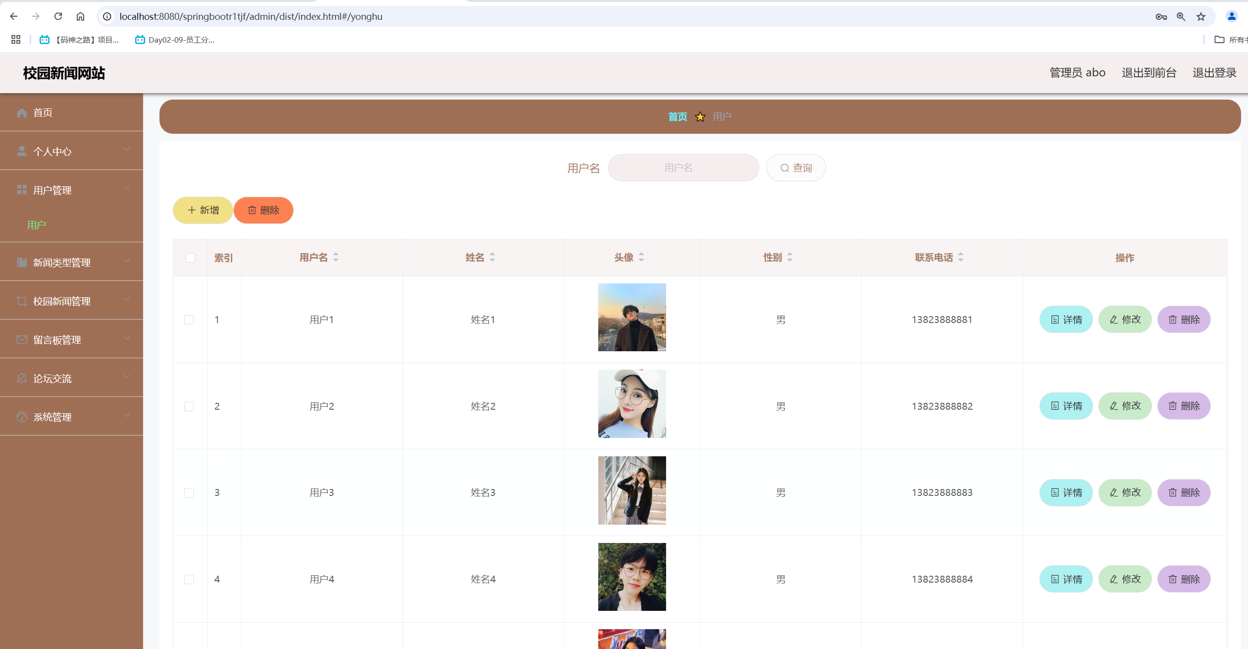Expand 新闻类型管理 menu chevron
This screenshot has height=649, width=1248.
pyautogui.click(x=127, y=261)
